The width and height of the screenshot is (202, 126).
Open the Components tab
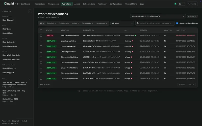click(x=54, y=4)
